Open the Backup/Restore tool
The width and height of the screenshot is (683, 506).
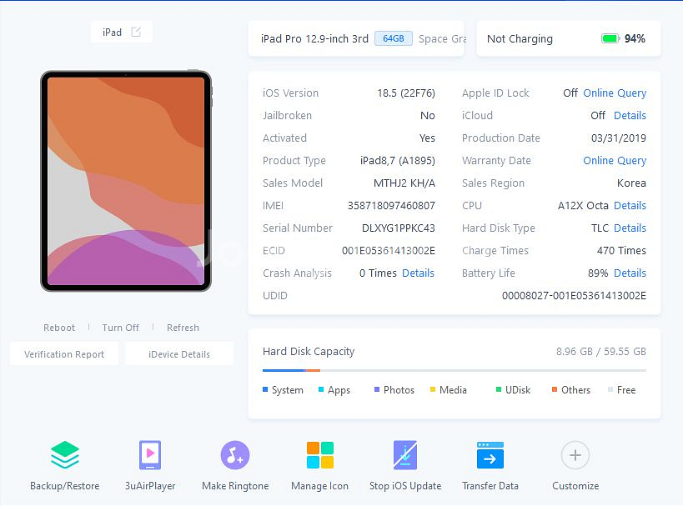click(64, 456)
